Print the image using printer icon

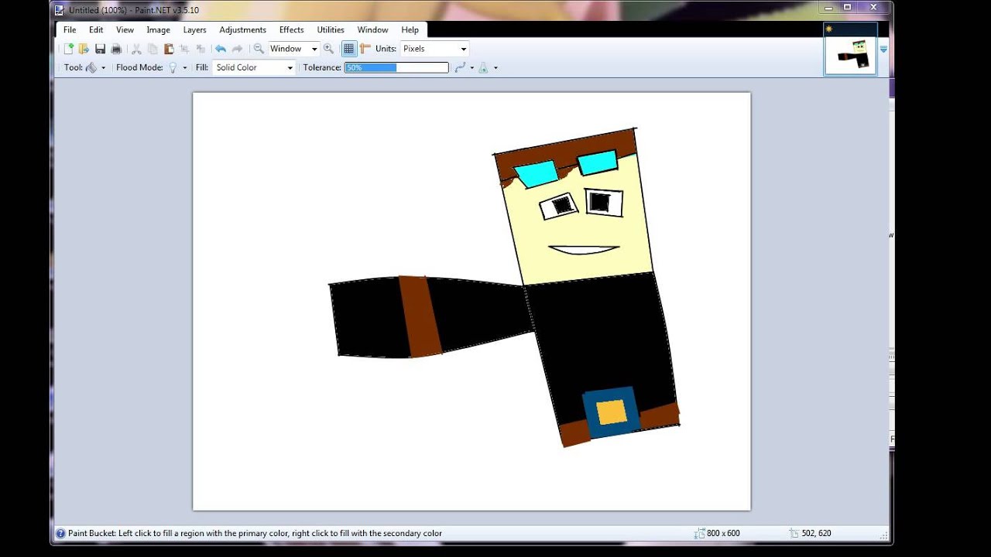click(x=116, y=49)
